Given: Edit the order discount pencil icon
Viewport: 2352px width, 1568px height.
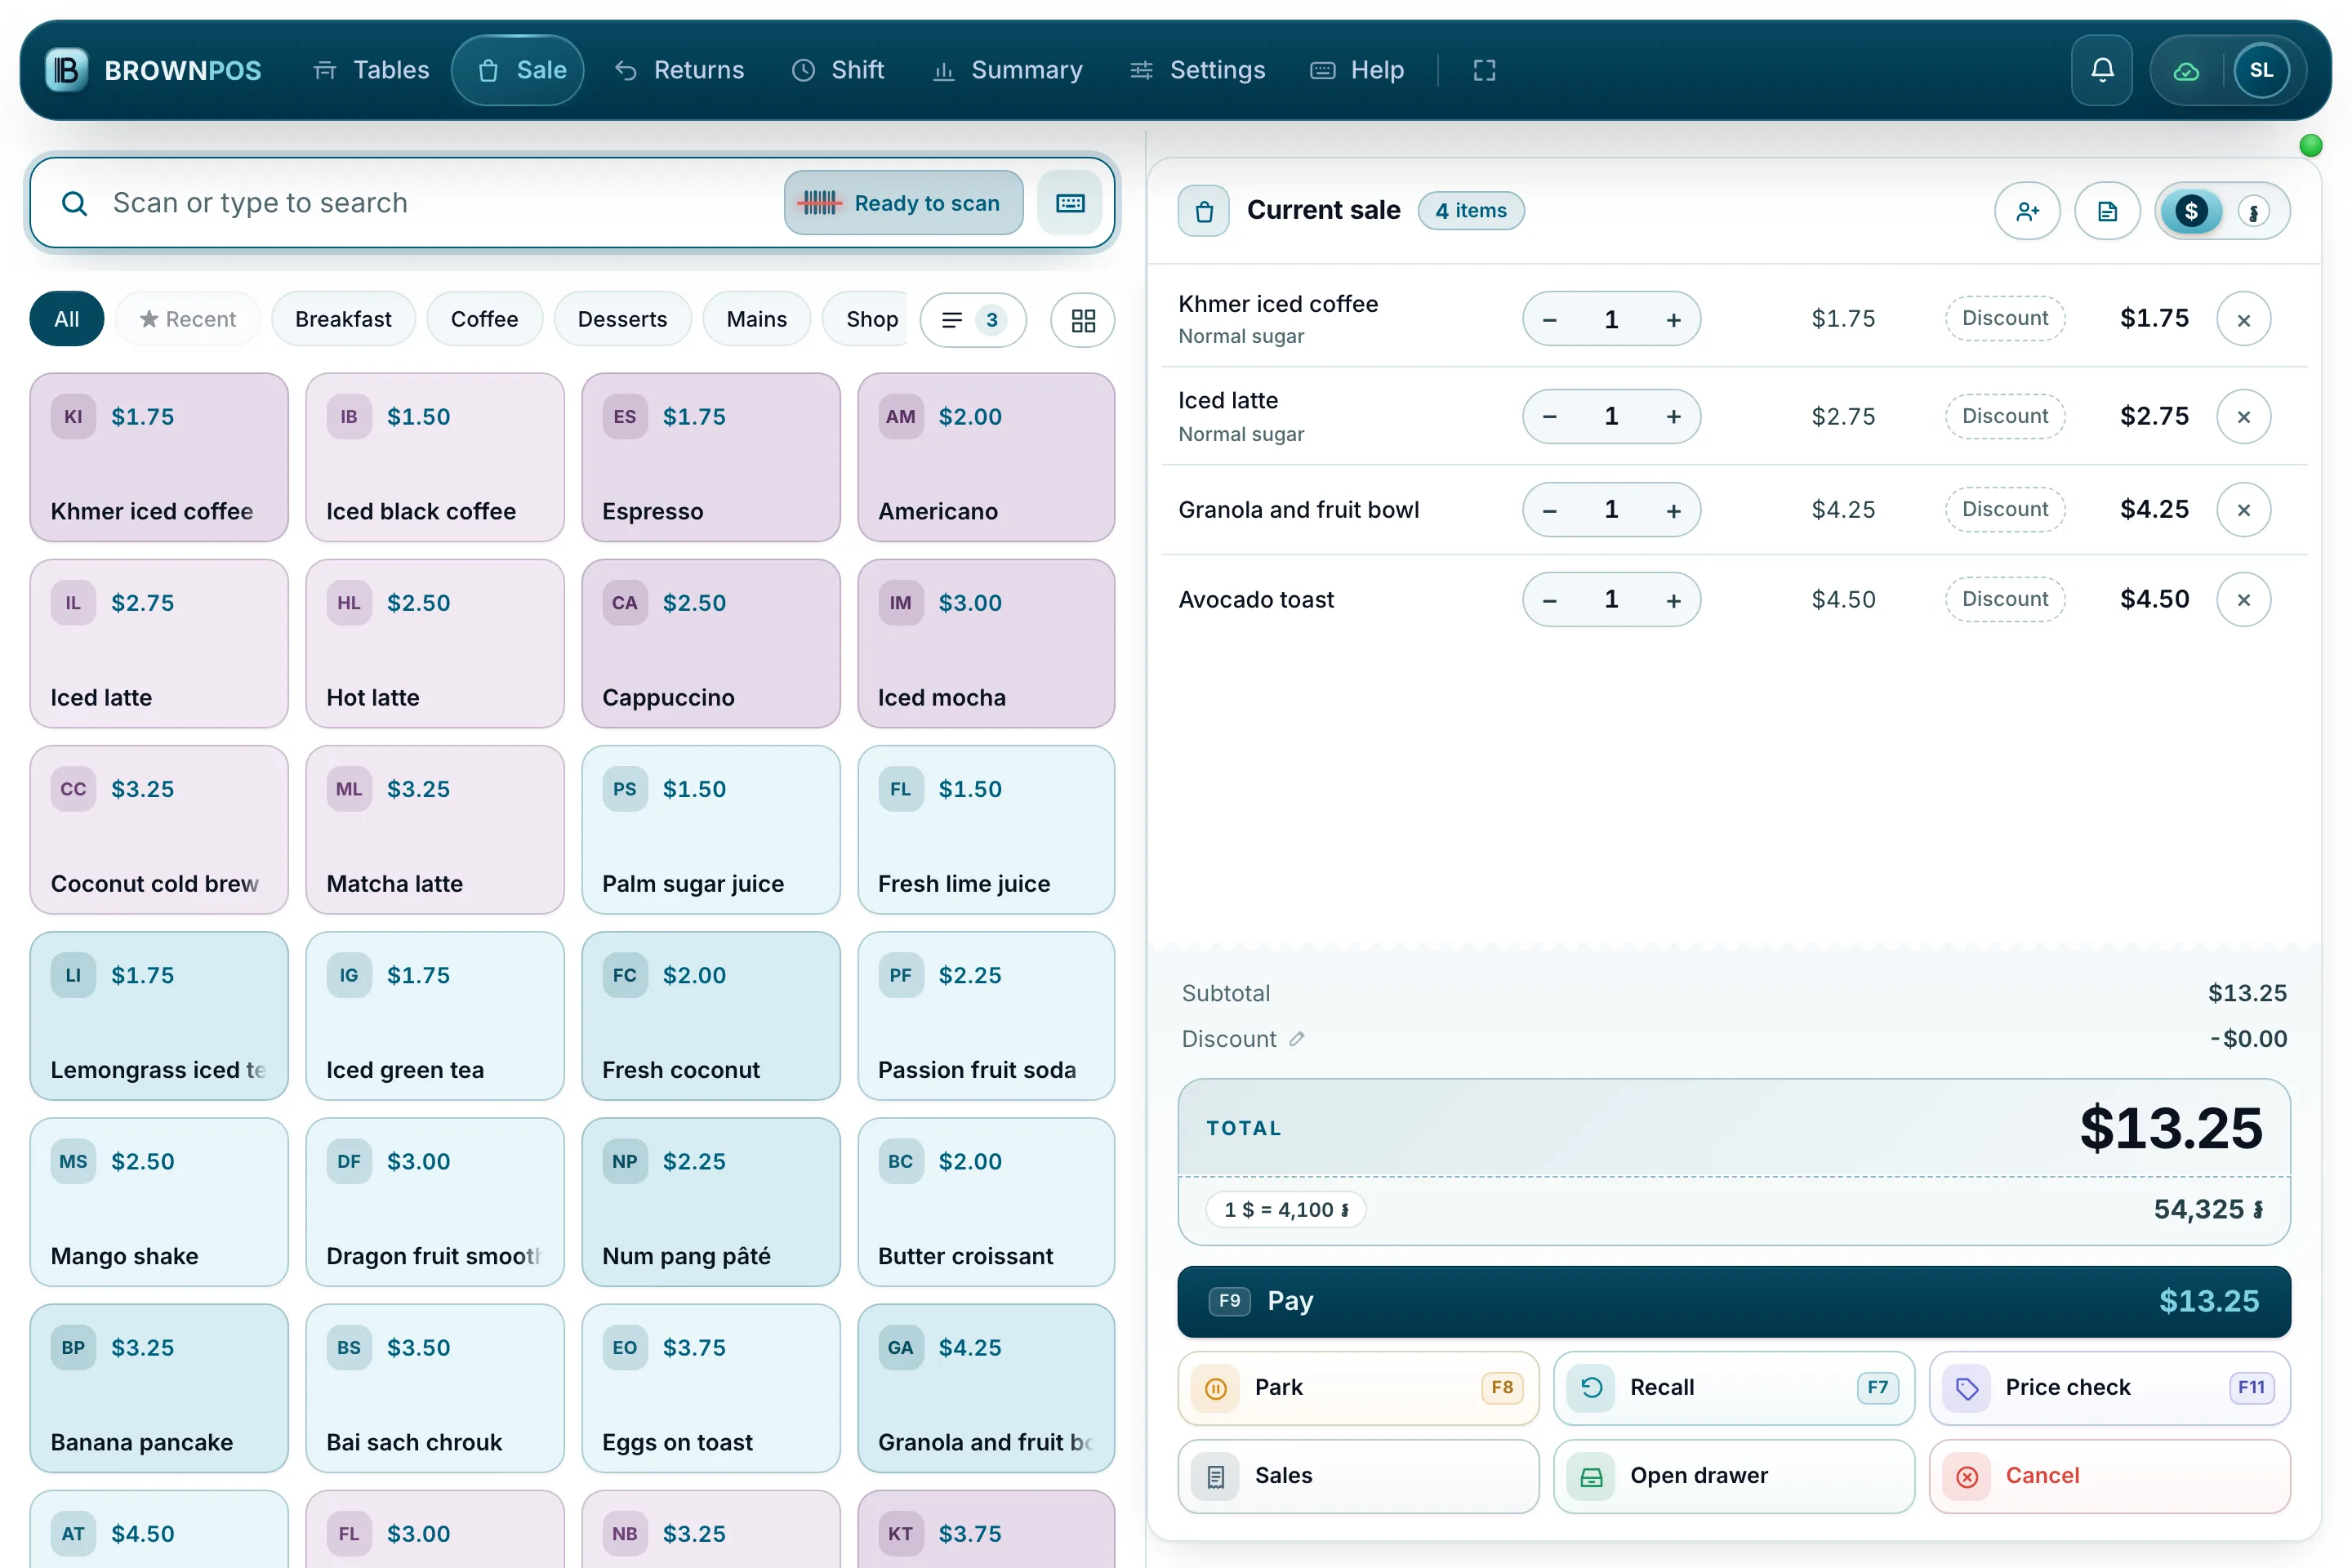Looking at the screenshot, I should [1297, 1039].
